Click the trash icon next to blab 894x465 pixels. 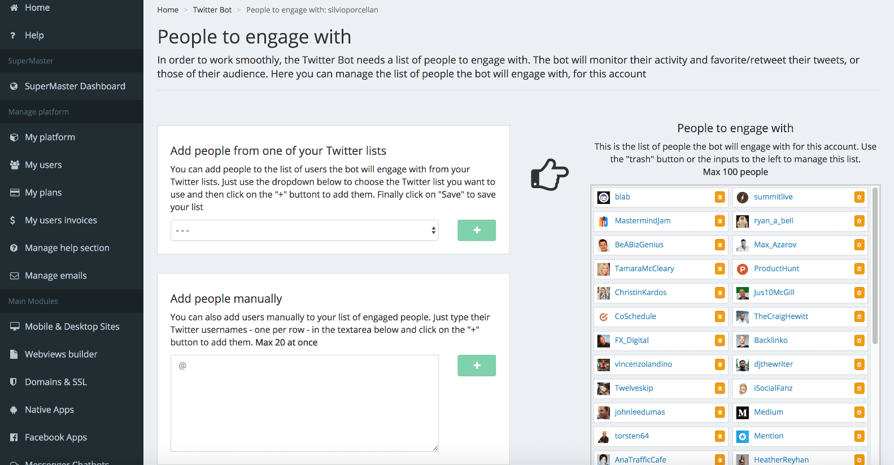(x=719, y=197)
